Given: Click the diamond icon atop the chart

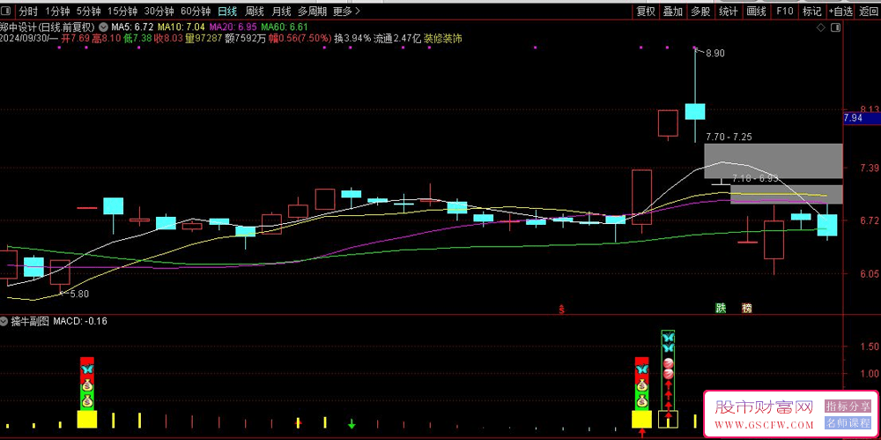Looking at the screenshot, I should pos(820,27).
